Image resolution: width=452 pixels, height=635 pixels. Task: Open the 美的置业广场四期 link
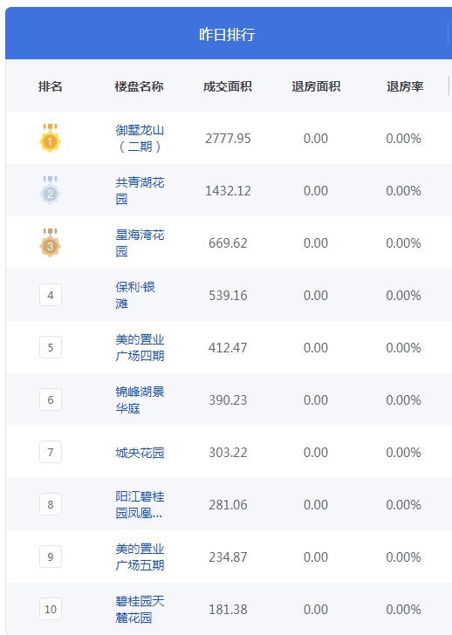click(x=140, y=347)
